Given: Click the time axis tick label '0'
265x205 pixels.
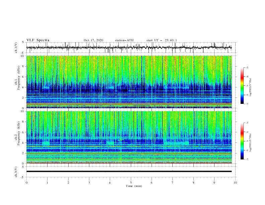Looking at the screenshot, I should (26, 183).
